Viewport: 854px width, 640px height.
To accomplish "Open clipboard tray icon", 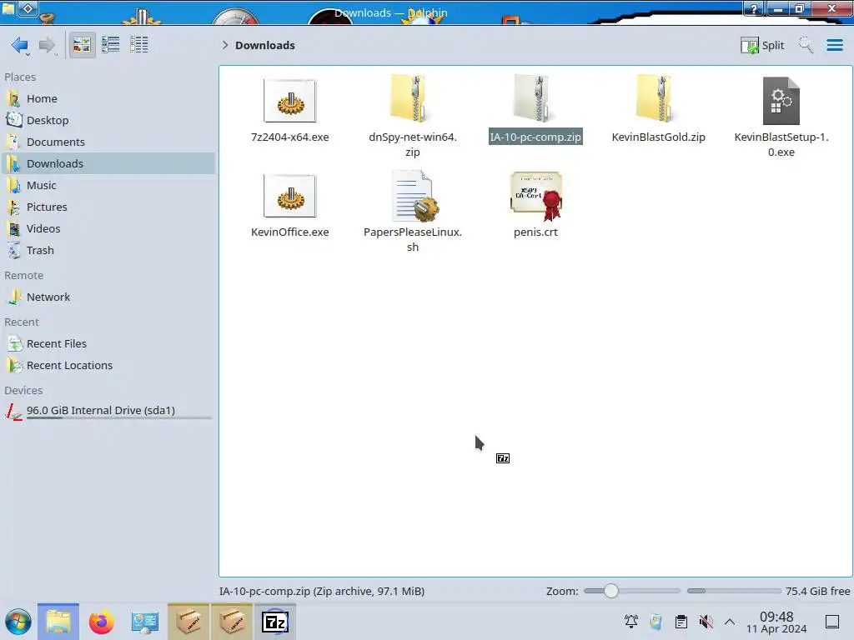I will coord(681,622).
